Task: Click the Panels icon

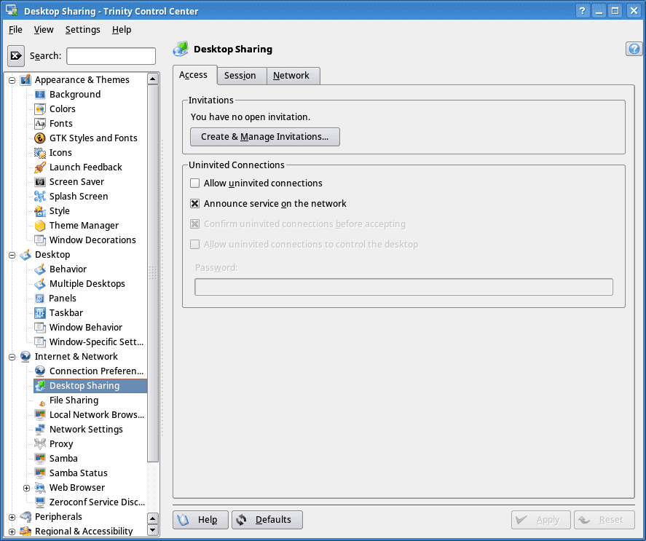Action: (x=40, y=299)
